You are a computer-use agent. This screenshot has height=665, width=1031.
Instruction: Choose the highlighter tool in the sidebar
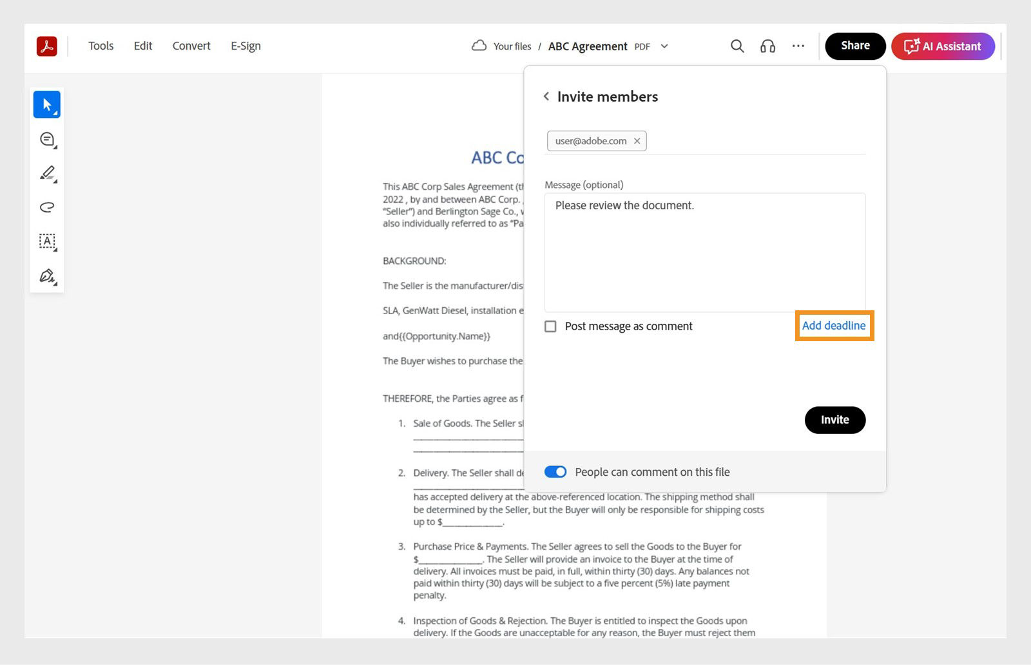46,173
